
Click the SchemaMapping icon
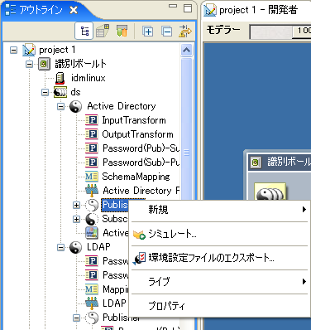coord(92,177)
